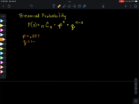Close the pen presets panel
This screenshot has width=139, height=104.
tap(3, 76)
